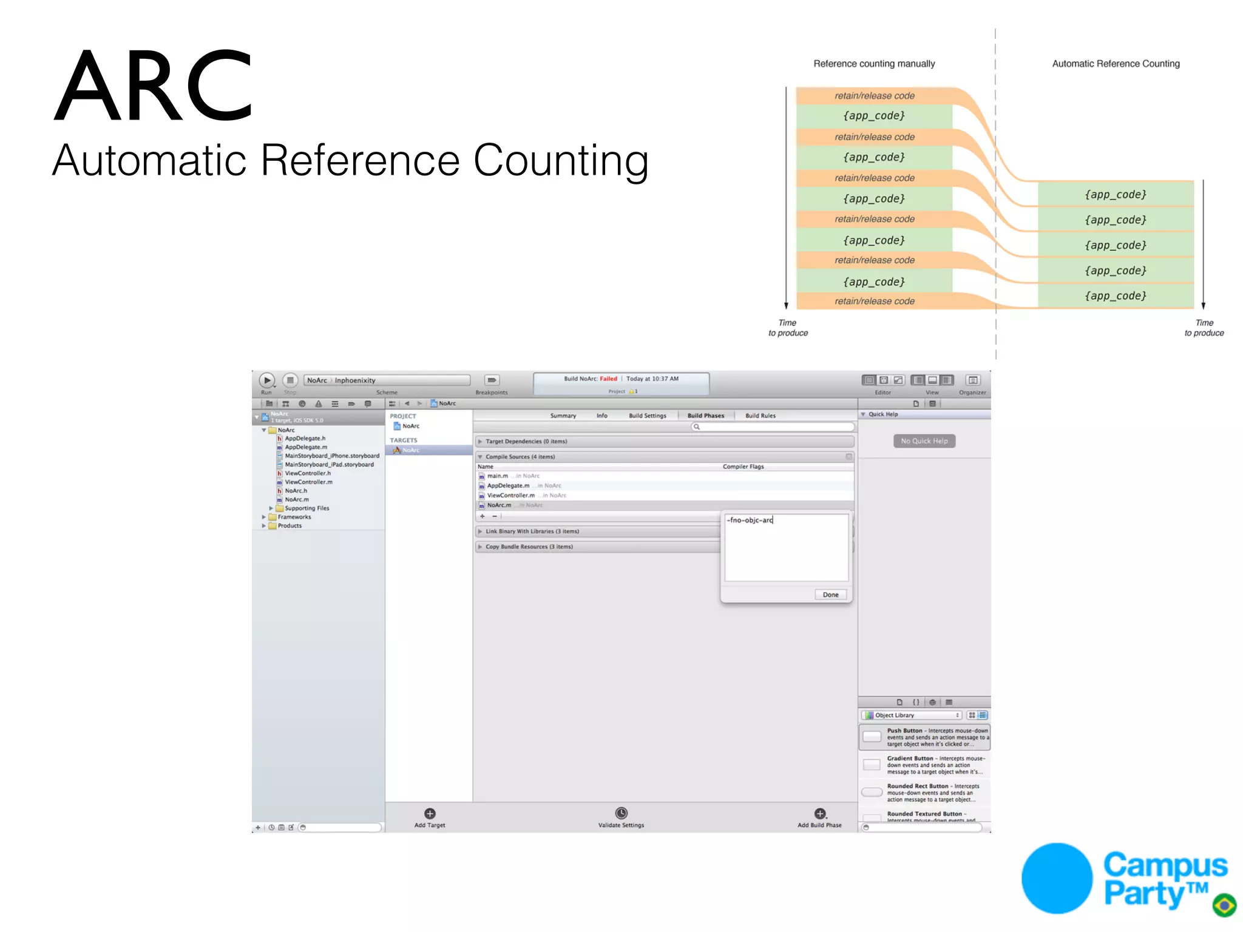Switch Object Library to icon grid view
The width and height of the screenshot is (1243, 932).
pos(972,715)
